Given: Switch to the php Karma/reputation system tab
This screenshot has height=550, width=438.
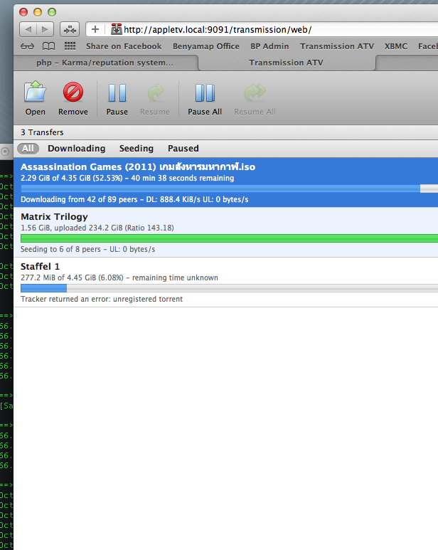Looking at the screenshot, I should [105, 63].
